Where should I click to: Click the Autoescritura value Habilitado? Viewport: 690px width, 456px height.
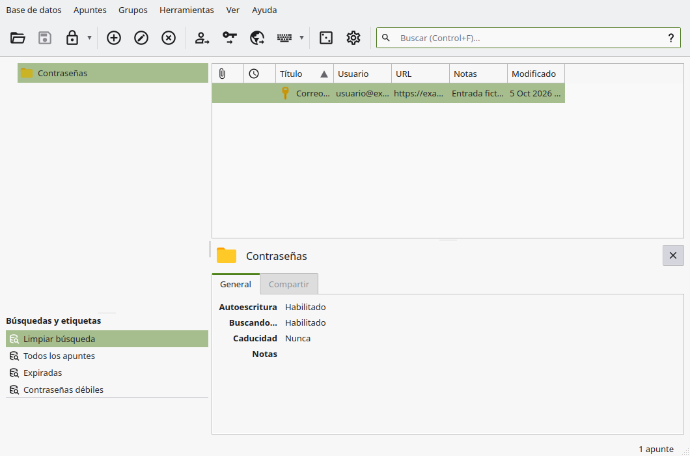(x=305, y=307)
